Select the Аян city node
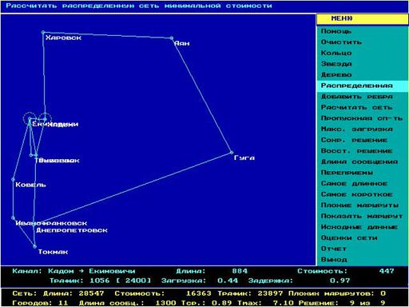This screenshot has width=409, height=307. coord(172,38)
